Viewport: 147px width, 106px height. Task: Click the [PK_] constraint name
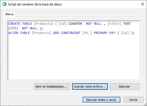tap(87, 33)
